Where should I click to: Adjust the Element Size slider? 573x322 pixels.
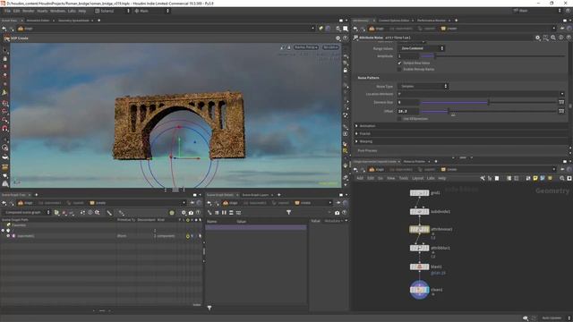[488, 102]
